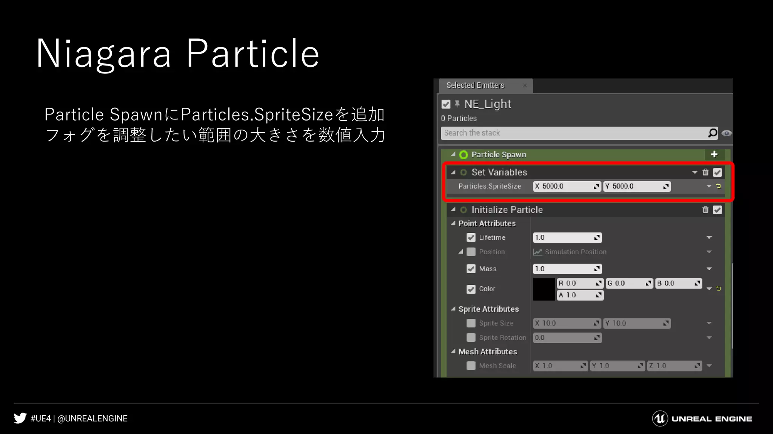This screenshot has height=434, width=773.
Task: Collapse Point Attributes group
Action: click(453, 223)
